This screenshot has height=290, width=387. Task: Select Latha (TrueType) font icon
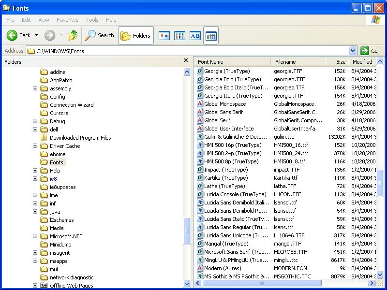coord(200,186)
